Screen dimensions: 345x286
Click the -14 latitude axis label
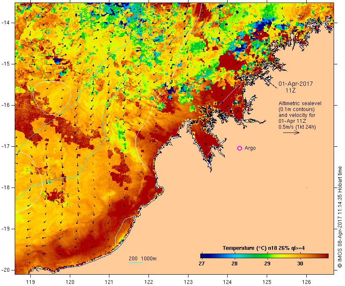pos(5,23)
